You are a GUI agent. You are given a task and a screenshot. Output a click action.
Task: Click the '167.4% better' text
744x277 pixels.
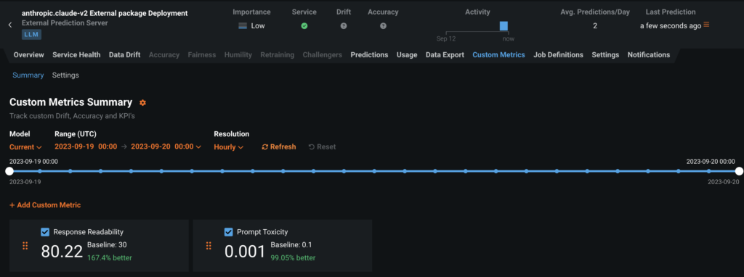click(110, 258)
